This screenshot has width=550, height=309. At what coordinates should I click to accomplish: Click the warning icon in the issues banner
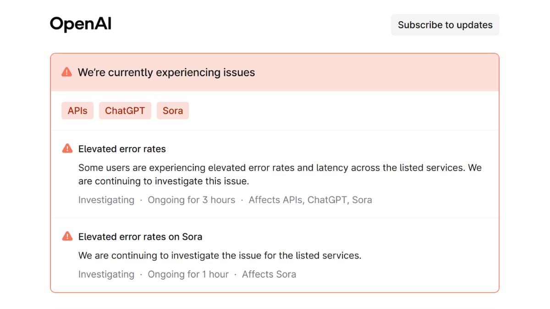[67, 72]
